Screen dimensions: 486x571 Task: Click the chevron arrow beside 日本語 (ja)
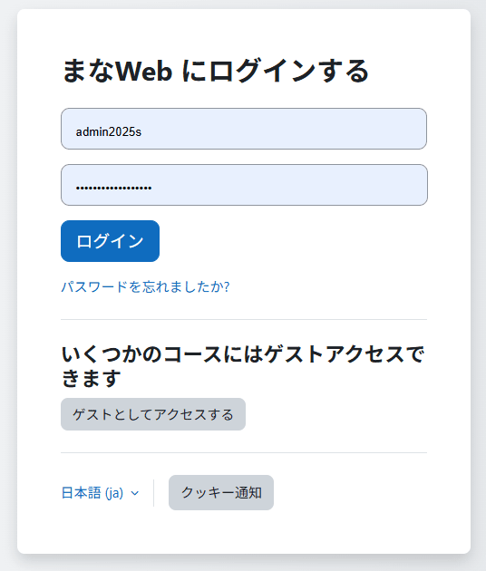[x=135, y=493]
